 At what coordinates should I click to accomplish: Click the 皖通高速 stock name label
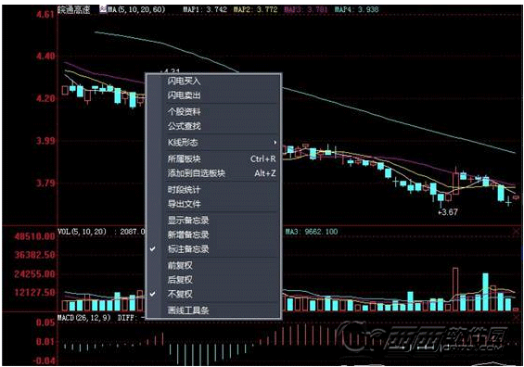click(74, 9)
